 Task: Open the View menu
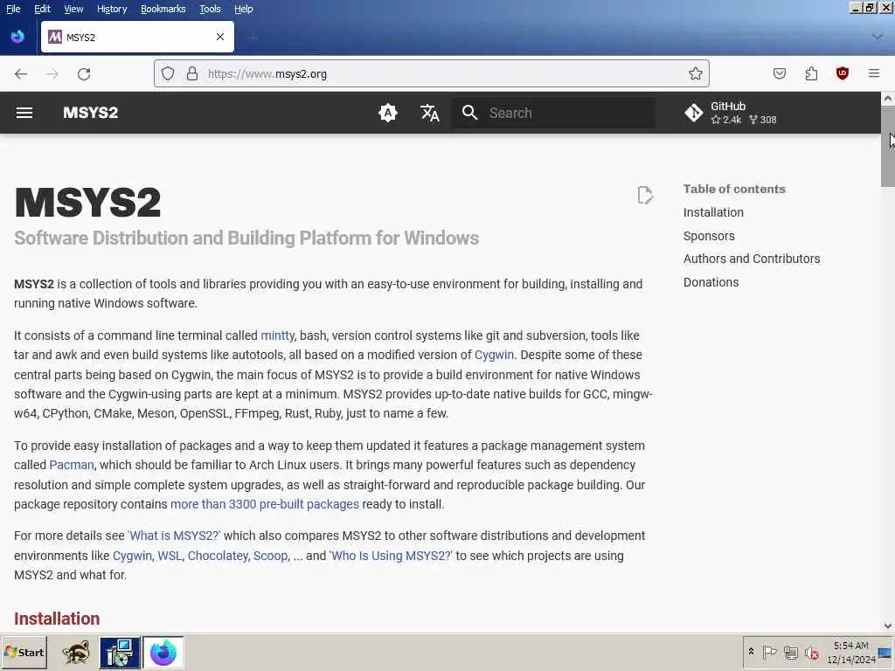pos(73,9)
